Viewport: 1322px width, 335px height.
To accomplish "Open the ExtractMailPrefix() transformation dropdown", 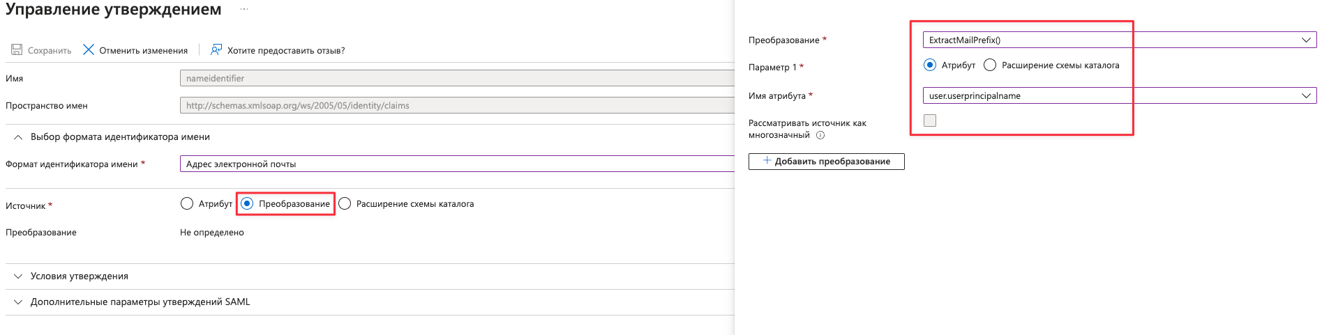I will coord(1119,40).
